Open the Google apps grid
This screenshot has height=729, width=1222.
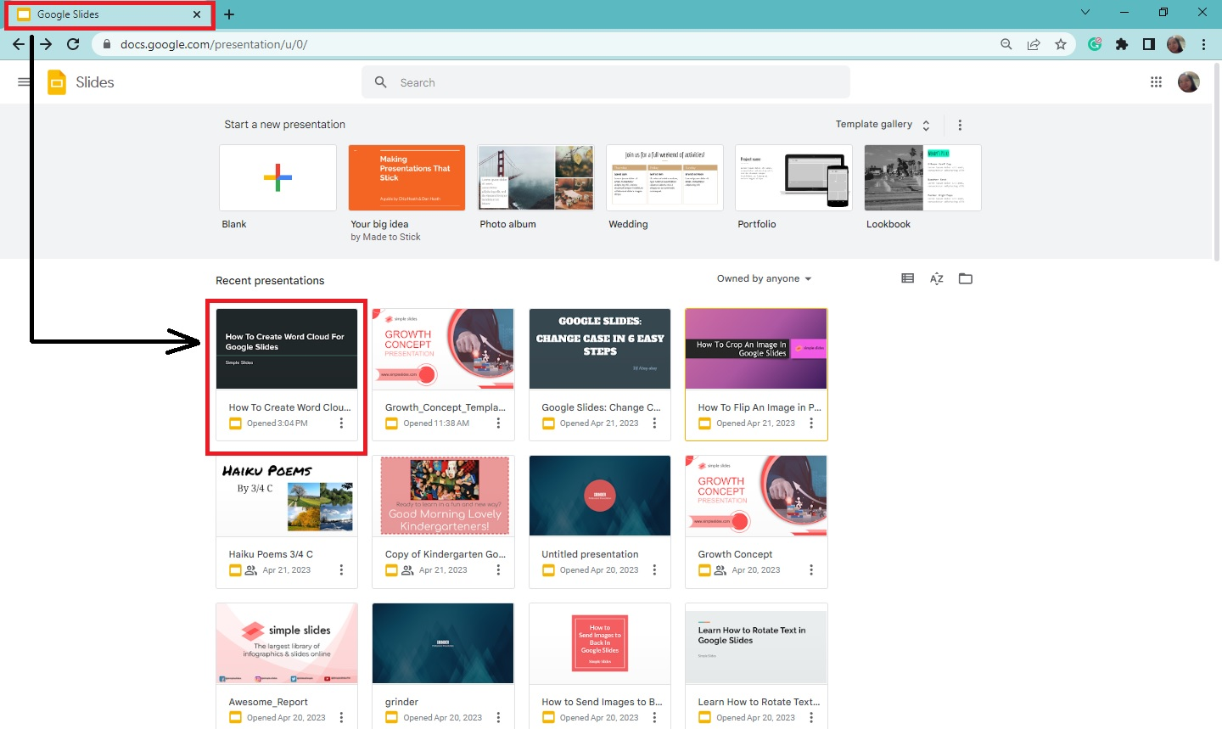pos(1156,82)
